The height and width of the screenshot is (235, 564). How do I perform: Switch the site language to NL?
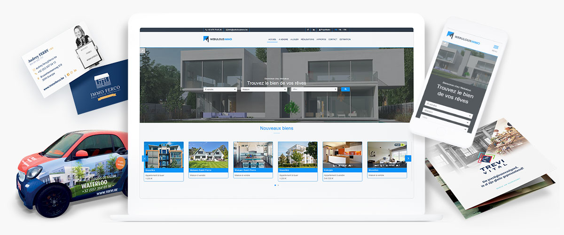pos(340,30)
